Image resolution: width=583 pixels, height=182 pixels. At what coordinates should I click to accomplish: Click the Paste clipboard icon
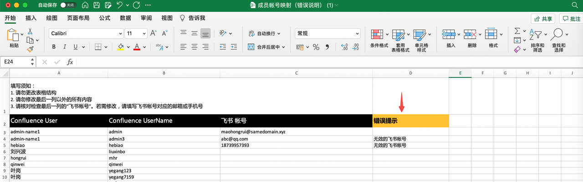pos(14,35)
